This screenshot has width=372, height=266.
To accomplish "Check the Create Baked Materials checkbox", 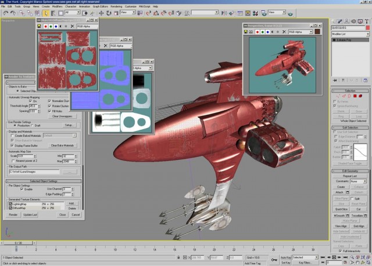I will (x=12, y=136).
